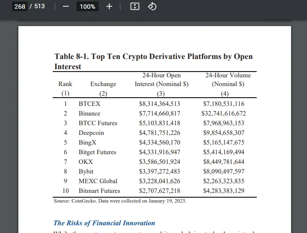Click the Table 8-1 title text
This screenshot has width=307, height=233.
click(154, 61)
